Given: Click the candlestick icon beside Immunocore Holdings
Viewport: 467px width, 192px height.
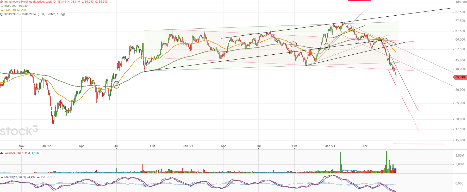Looking at the screenshot, I should pos(2,2).
